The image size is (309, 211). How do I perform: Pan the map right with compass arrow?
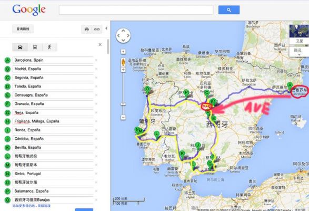128,36
